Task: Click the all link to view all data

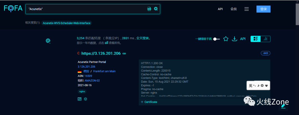Action: pyautogui.click(x=106, y=43)
